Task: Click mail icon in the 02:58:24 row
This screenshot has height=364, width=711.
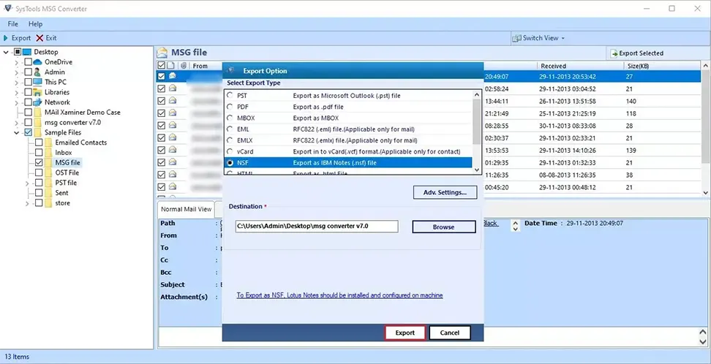Action: (173, 89)
